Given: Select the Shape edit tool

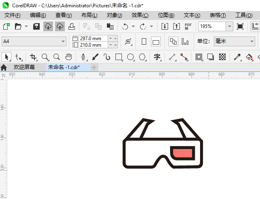Looking at the screenshot, I should [x=18, y=57].
